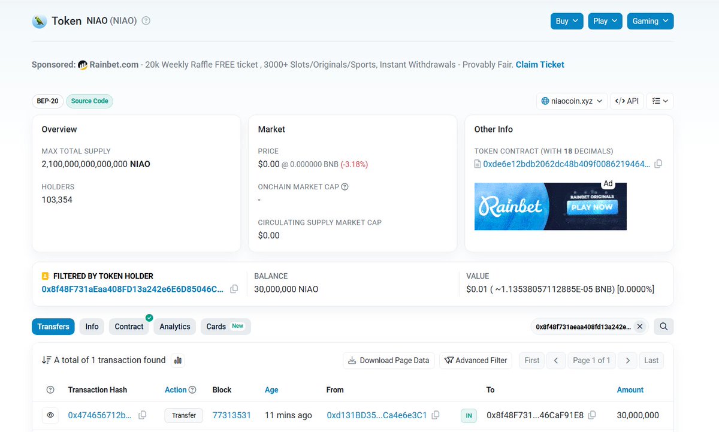Go to the previous page arrow

556,360
